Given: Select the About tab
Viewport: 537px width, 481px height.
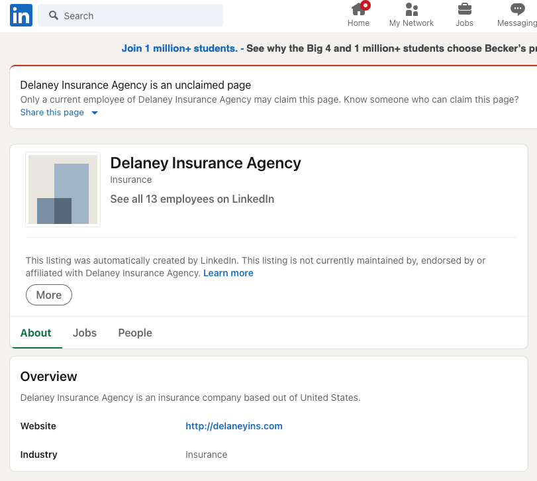Looking at the screenshot, I should (36, 333).
